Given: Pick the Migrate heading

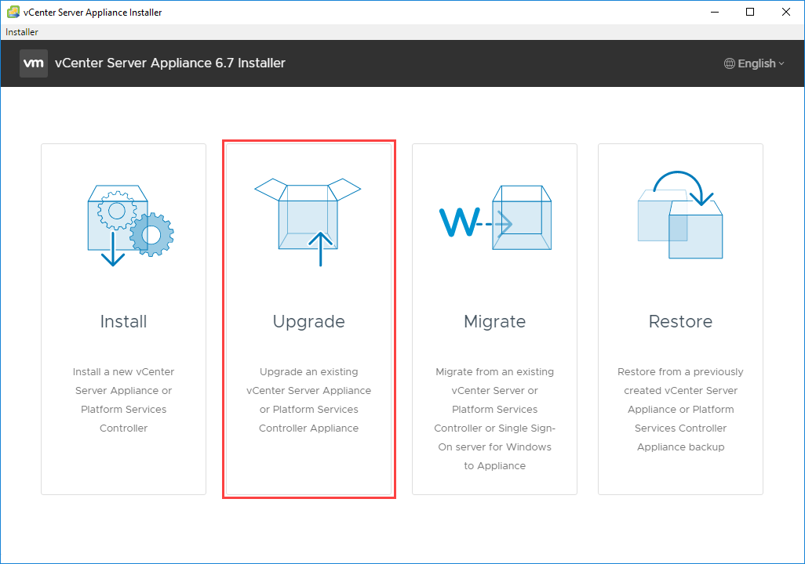Looking at the screenshot, I should 495,322.
